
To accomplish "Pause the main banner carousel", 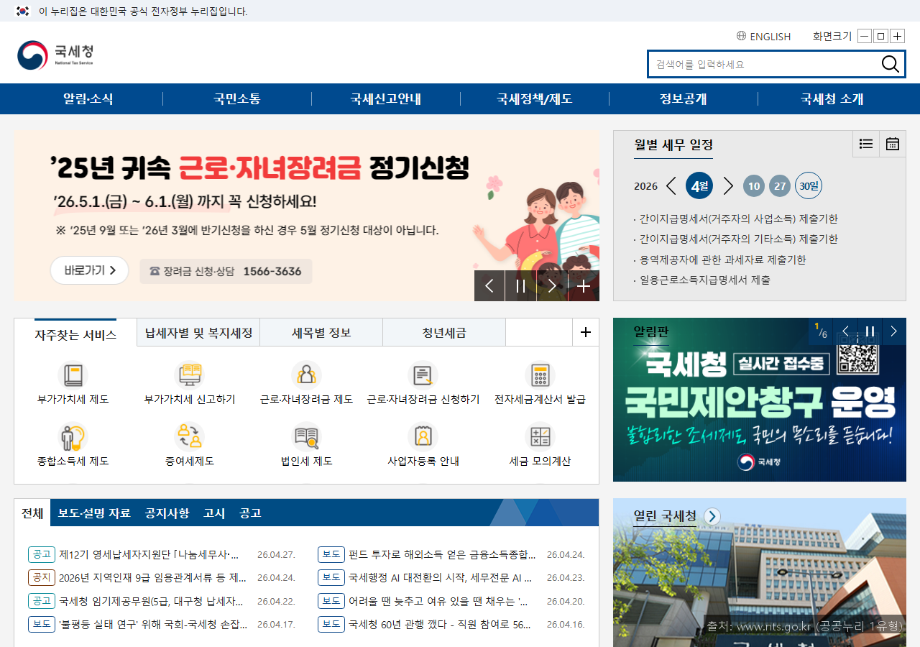I will click(520, 285).
